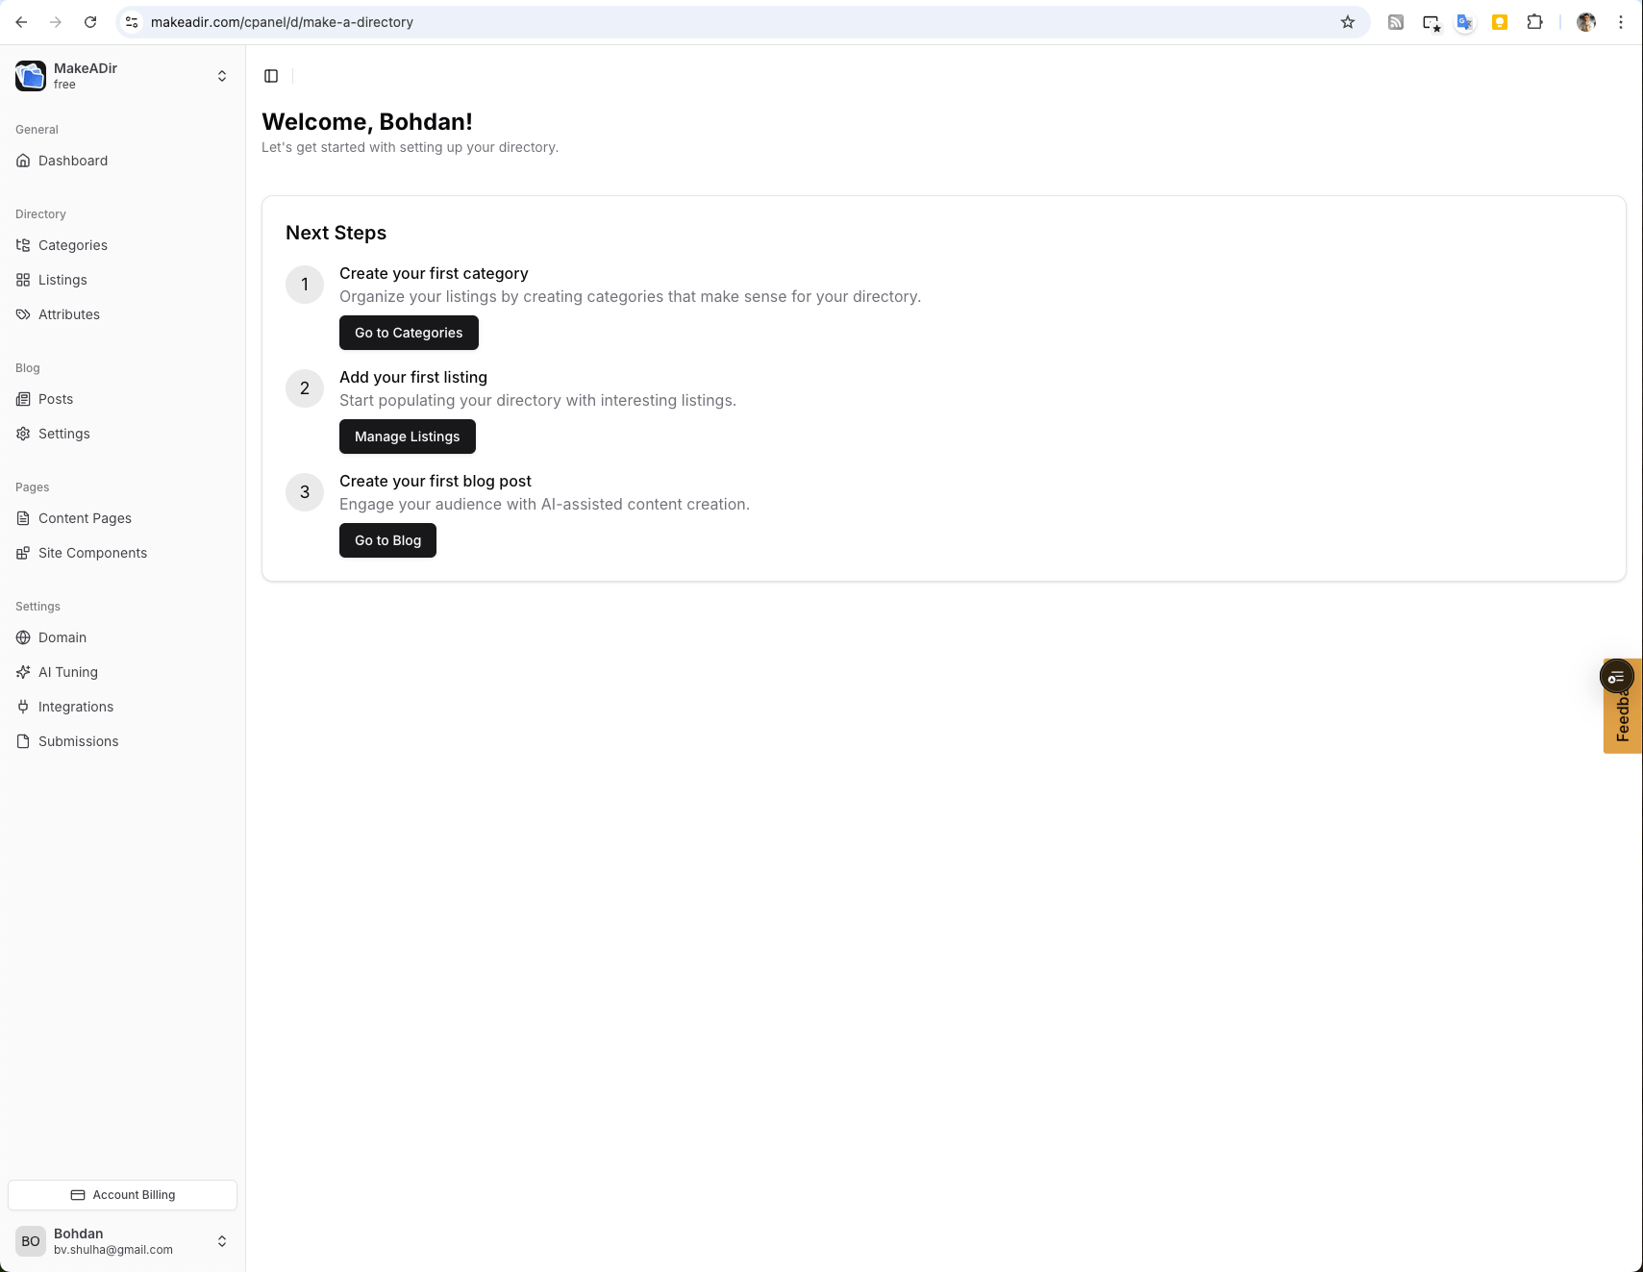Expand the MakeADir directory switcher

[221, 76]
